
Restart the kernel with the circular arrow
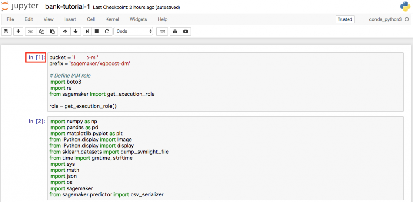(x=107, y=31)
